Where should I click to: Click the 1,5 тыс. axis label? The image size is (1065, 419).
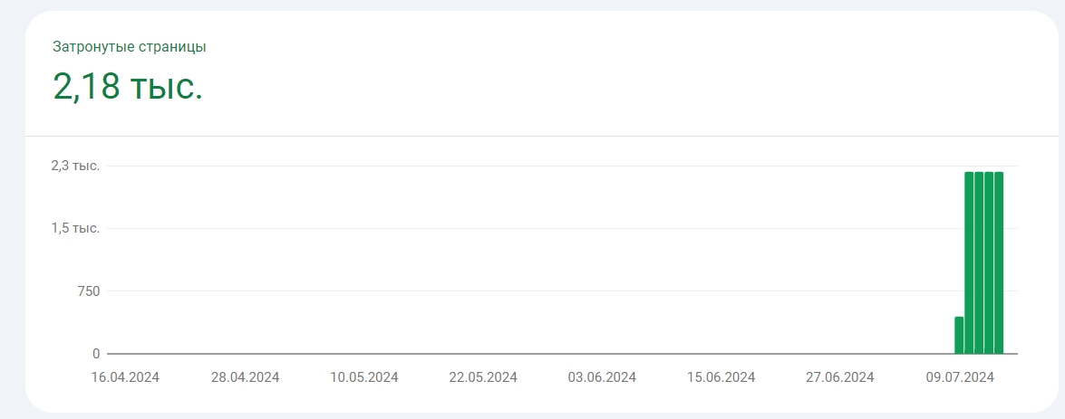point(75,228)
